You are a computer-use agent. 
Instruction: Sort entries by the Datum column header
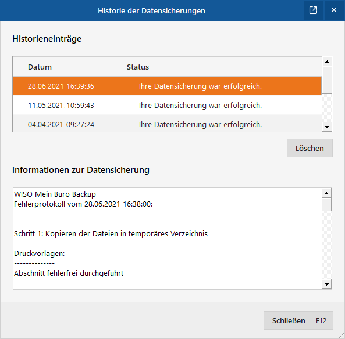[x=66, y=67]
